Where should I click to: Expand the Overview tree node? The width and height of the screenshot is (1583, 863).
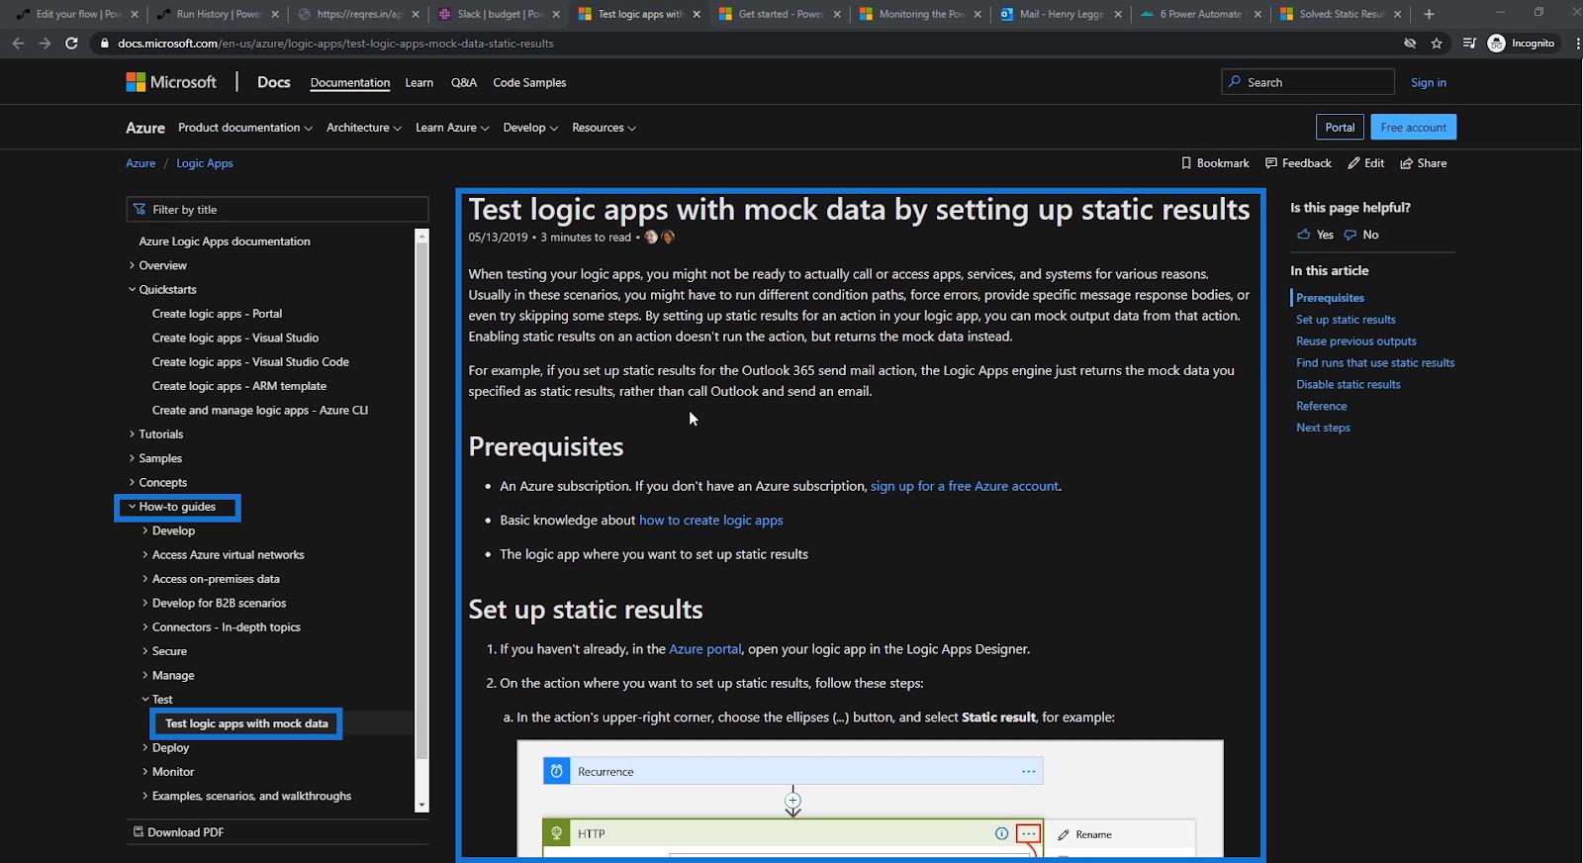click(133, 265)
